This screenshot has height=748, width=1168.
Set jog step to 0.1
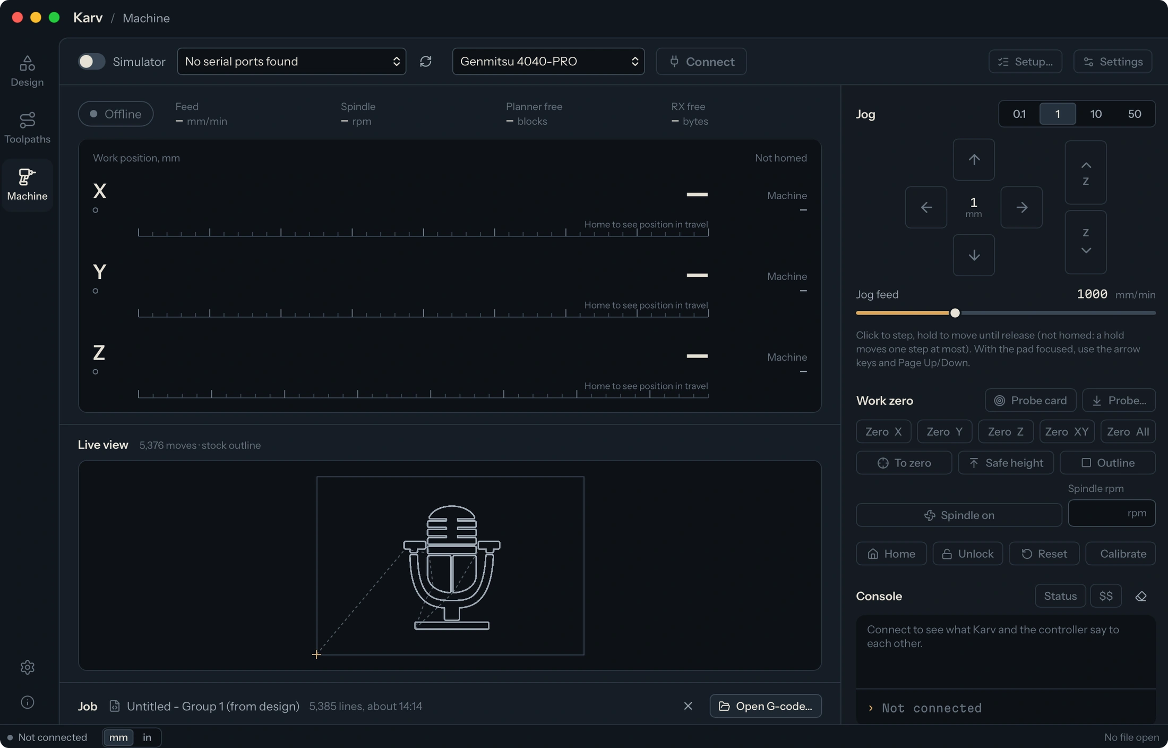tap(1019, 114)
